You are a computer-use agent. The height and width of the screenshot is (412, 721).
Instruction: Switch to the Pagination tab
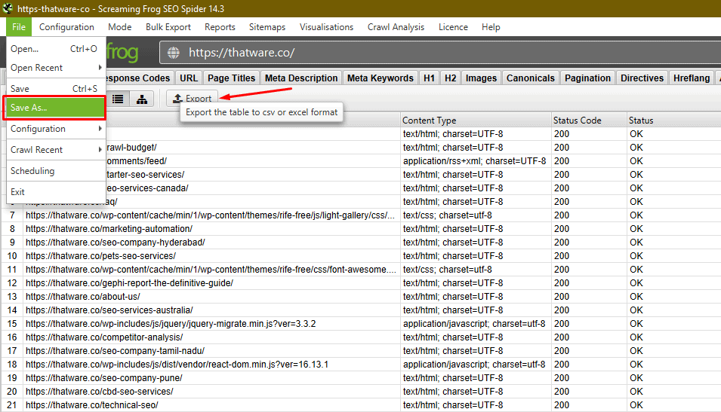pyautogui.click(x=587, y=78)
